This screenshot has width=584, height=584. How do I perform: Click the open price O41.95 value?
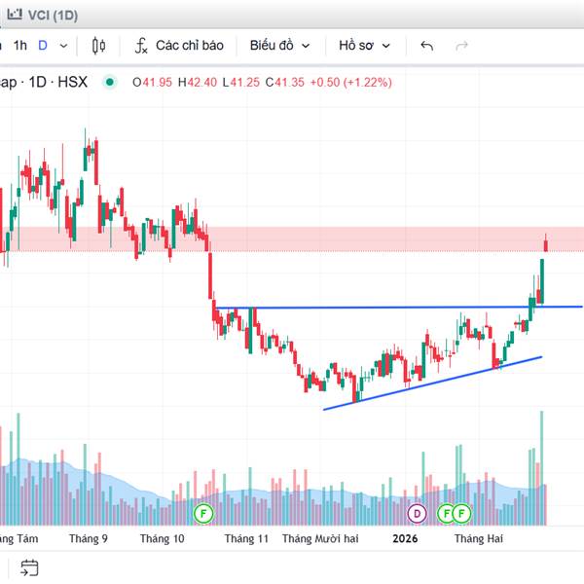point(153,82)
